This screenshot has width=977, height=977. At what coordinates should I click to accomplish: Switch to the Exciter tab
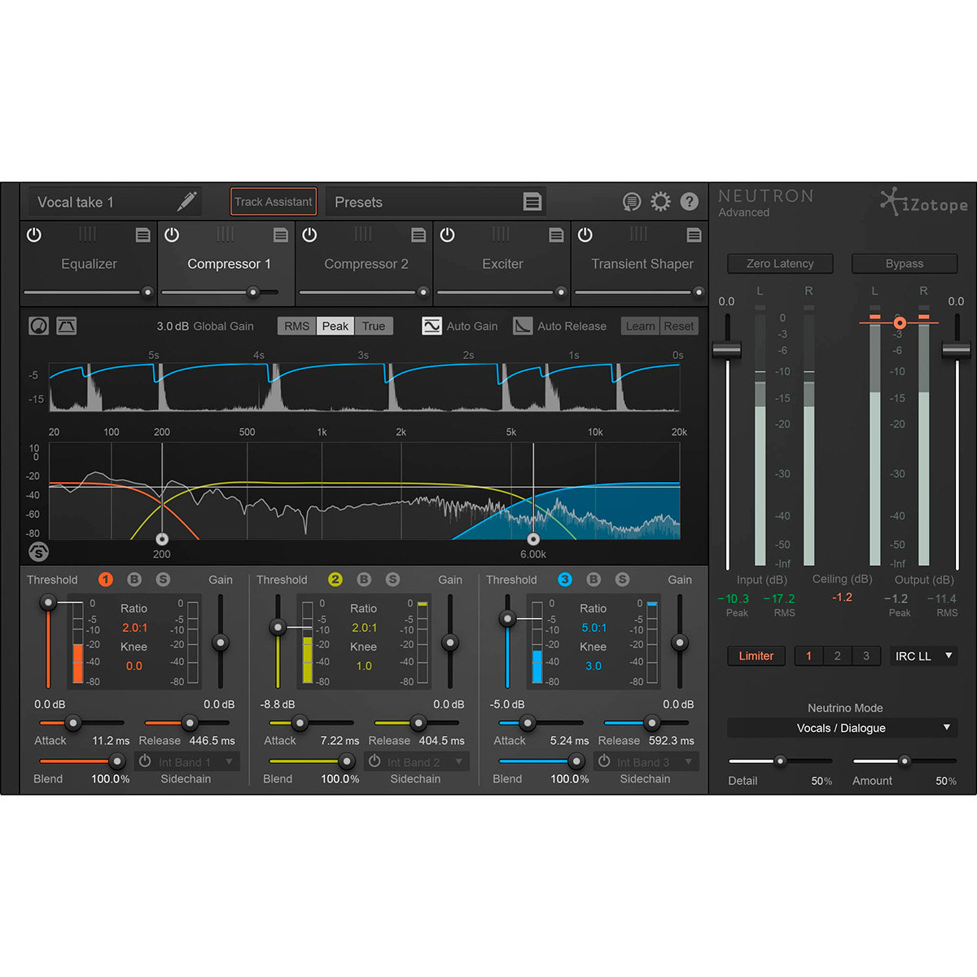point(502,264)
